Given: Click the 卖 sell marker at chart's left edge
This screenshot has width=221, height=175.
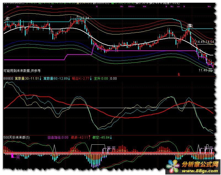Looking at the screenshot, I should [7, 19].
